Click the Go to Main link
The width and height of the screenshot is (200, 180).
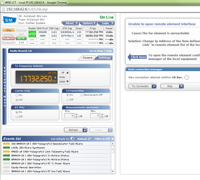(96, 51)
